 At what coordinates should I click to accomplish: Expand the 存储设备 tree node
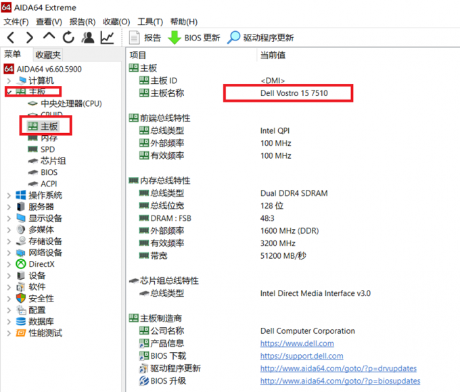coord(9,241)
